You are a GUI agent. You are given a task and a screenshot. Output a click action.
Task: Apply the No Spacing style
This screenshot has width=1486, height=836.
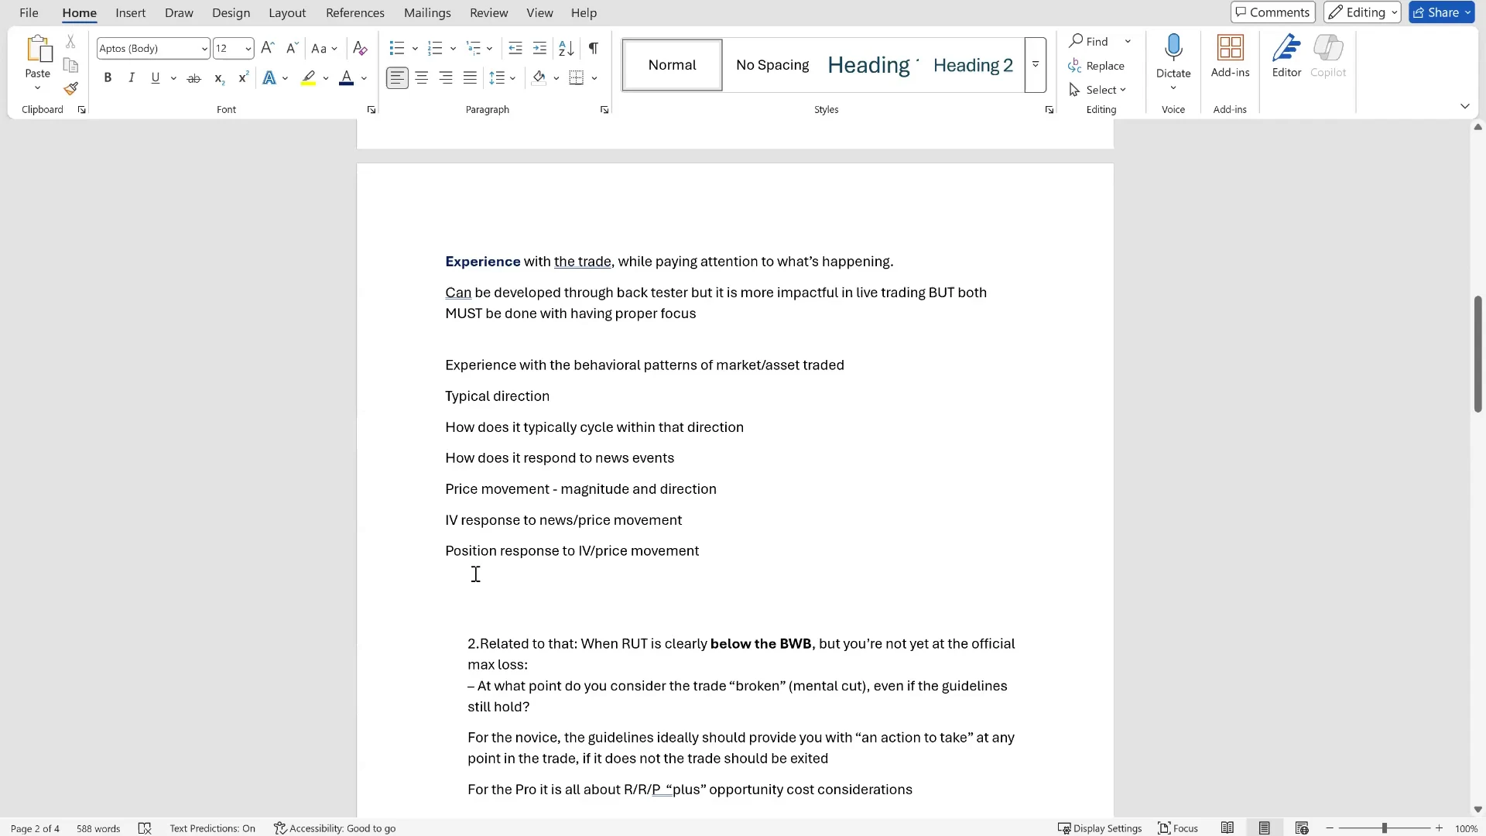pos(772,65)
